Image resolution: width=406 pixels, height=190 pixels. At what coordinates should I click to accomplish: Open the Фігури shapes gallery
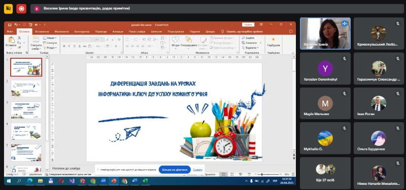[175, 43]
